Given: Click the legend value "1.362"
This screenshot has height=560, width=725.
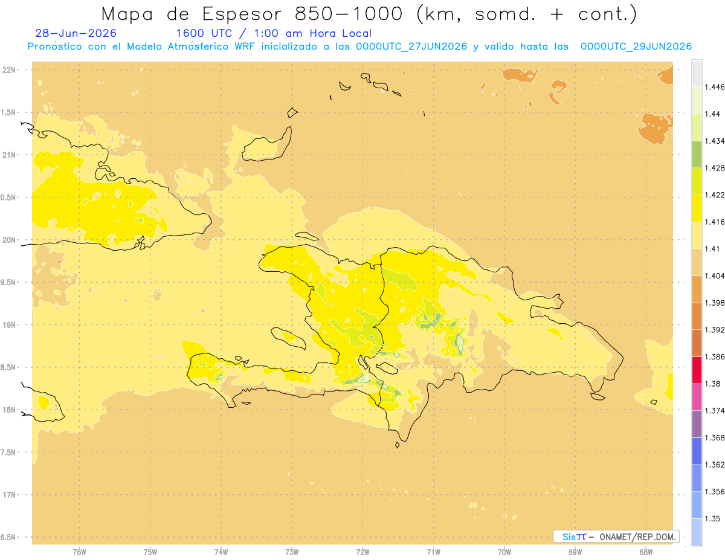Looking at the screenshot, I should click(715, 465).
